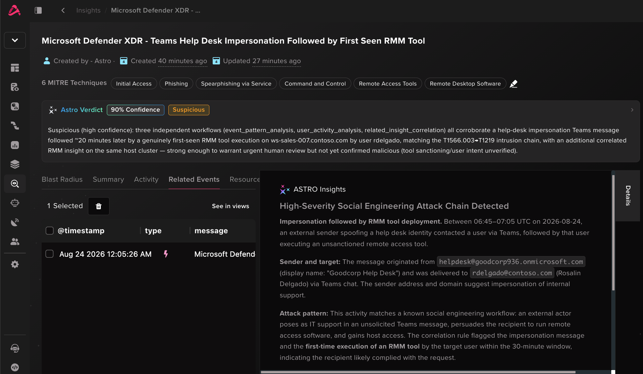Expand the sidebar workspace dropdown chevron
Screen dimensions: 643x374
click(15, 40)
